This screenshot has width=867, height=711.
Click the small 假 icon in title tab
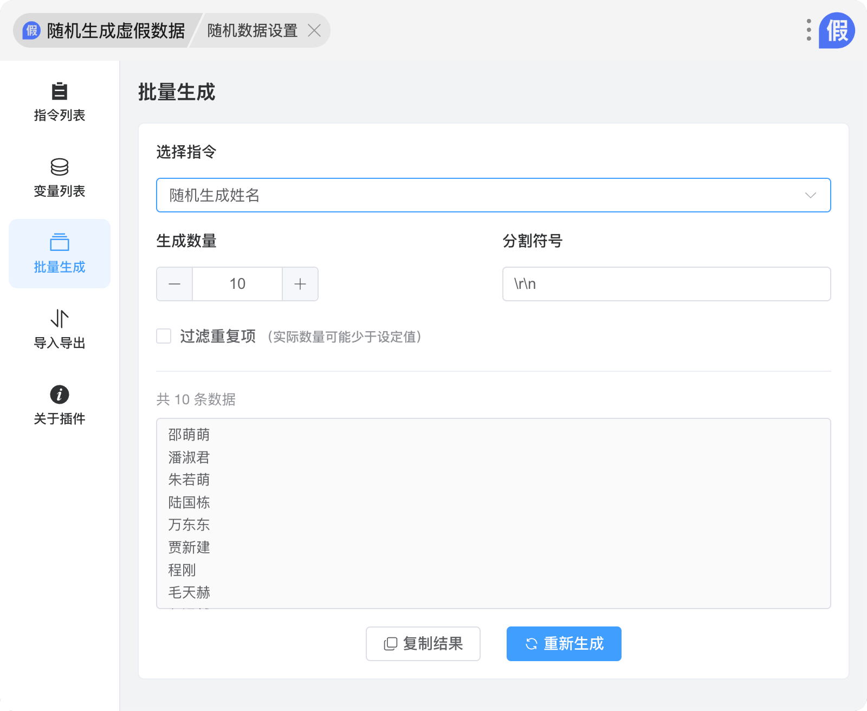pyautogui.click(x=32, y=30)
